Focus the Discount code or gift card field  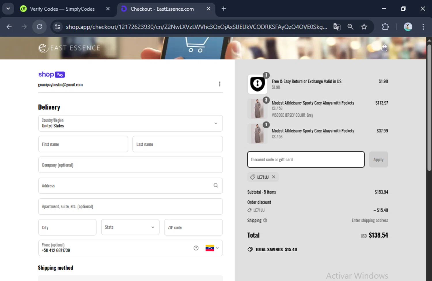(x=306, y=160)
